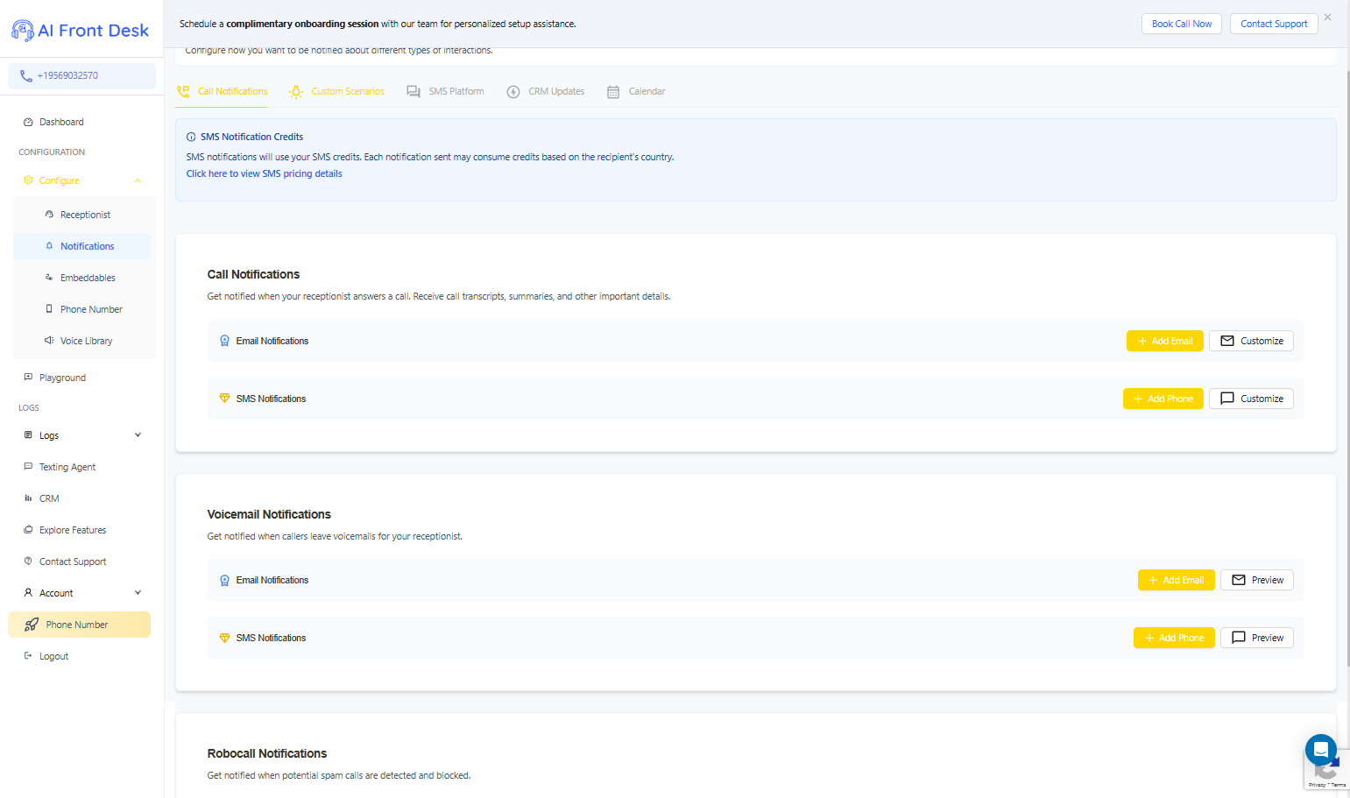Add Email for Voicemail Notifications
This screenshot has width=1350, height=798.
pyautogui.click(x=1177, y=580)
